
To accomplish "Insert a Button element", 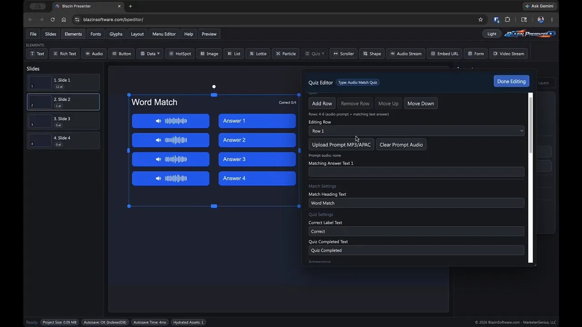I will tap(121, 54).
